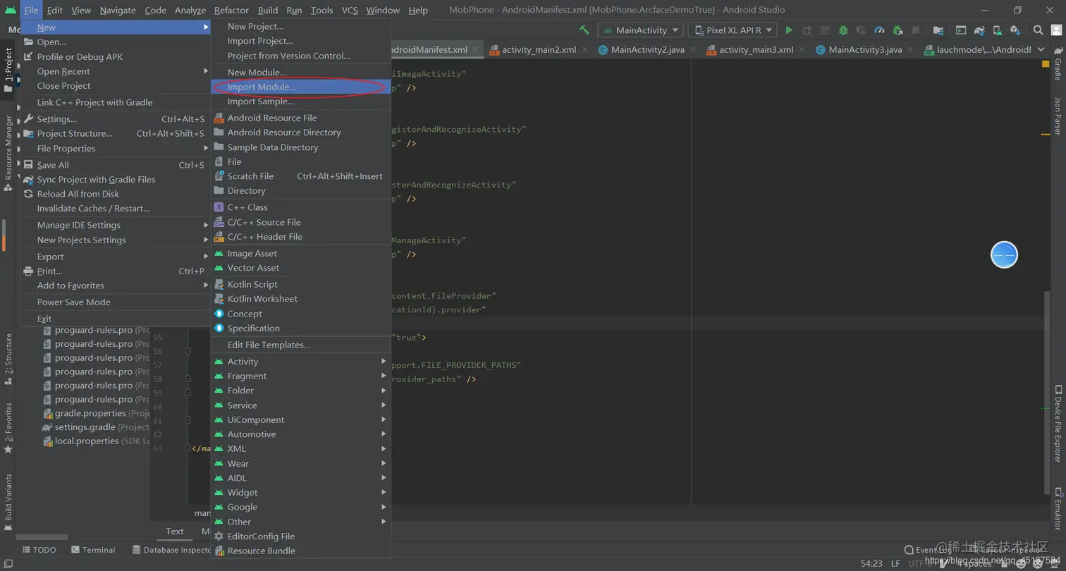Image resolution: width=1066 pixels, height=571 pixels.
Task: Open the TODO tool window
Action: point(39,550)
